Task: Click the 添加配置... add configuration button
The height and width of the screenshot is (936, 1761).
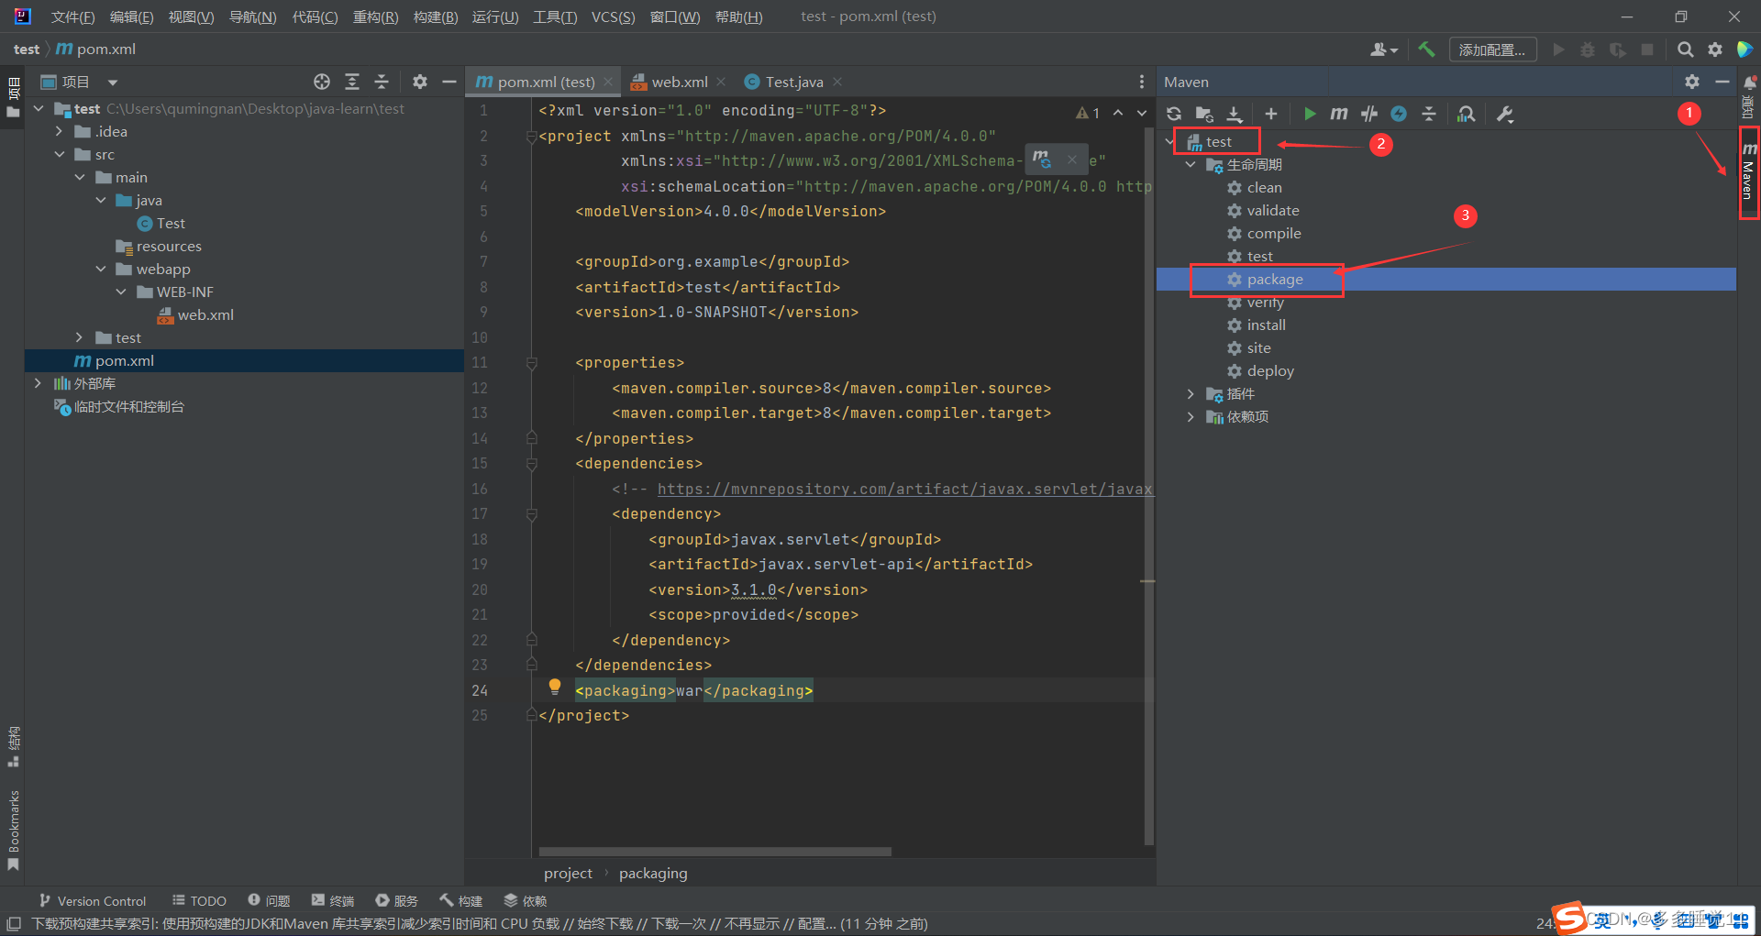Action: 1492,50
